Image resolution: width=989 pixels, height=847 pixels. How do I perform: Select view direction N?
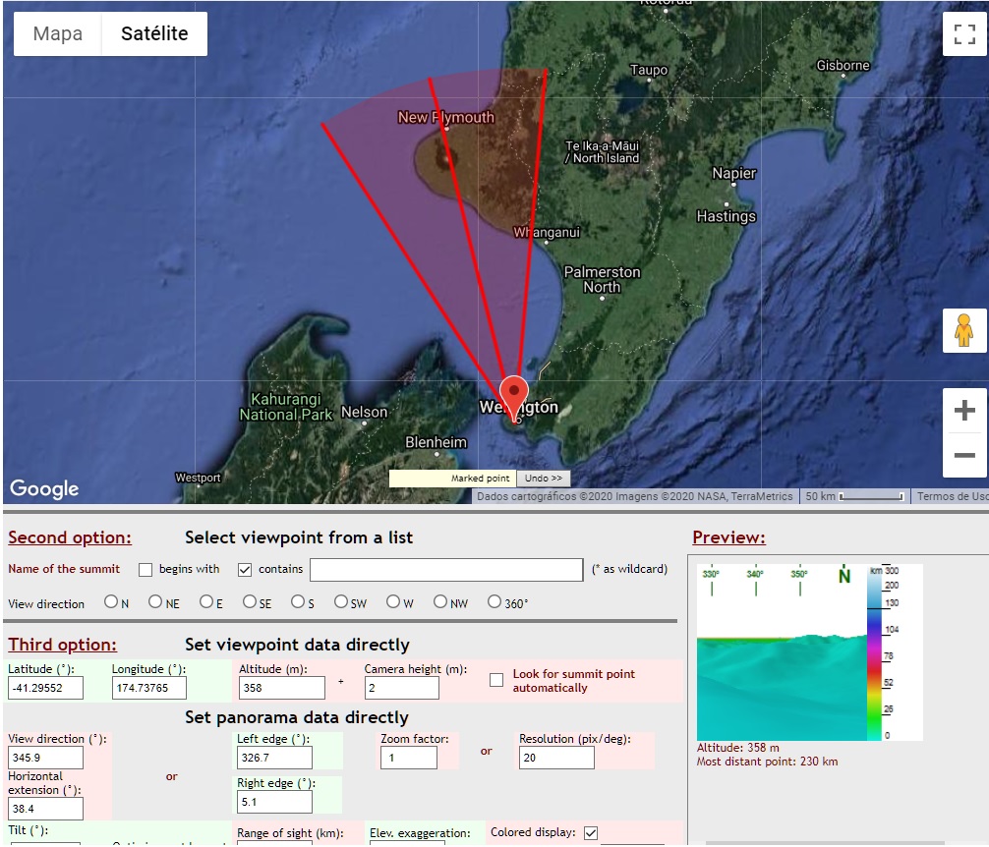click(111, 602)
